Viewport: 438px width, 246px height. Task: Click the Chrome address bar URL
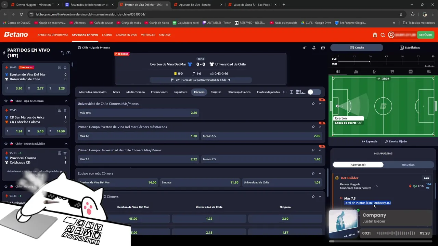pyautogui.click(x=90, y=14)
